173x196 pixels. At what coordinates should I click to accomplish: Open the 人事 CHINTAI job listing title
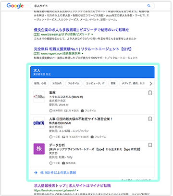(x=81, y=119)
